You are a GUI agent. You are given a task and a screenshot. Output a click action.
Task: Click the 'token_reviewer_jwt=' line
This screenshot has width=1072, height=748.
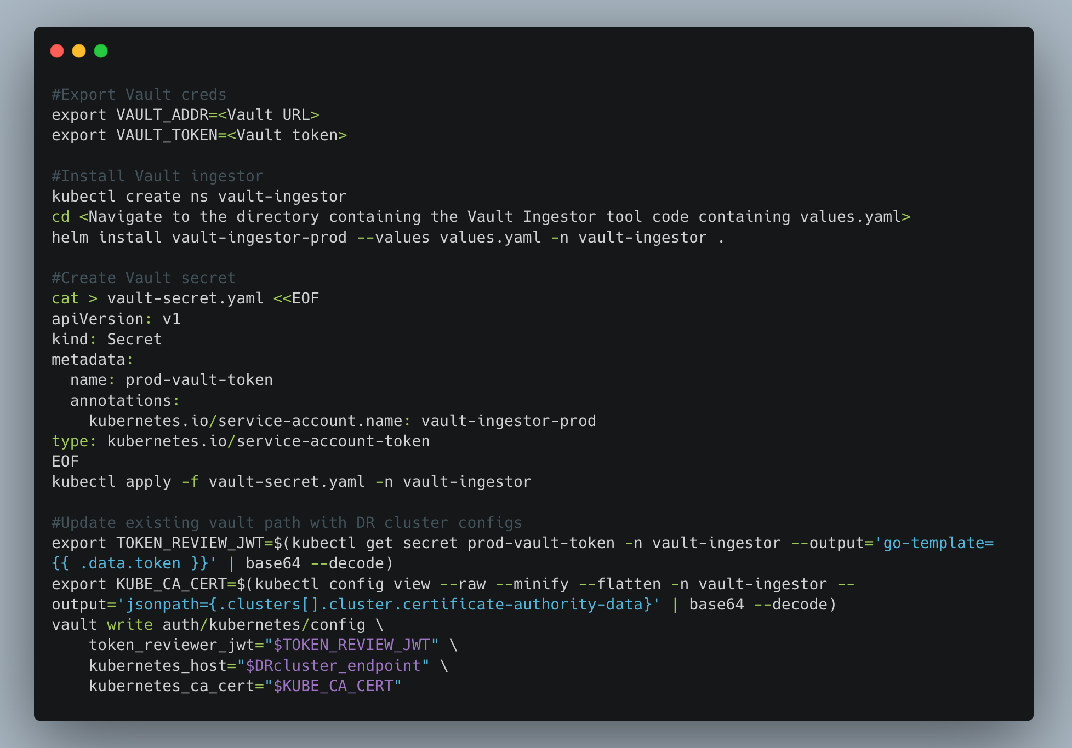273,645
